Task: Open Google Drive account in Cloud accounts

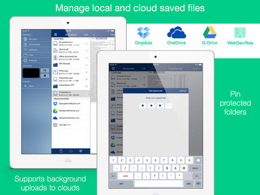Action: point(71,110)
